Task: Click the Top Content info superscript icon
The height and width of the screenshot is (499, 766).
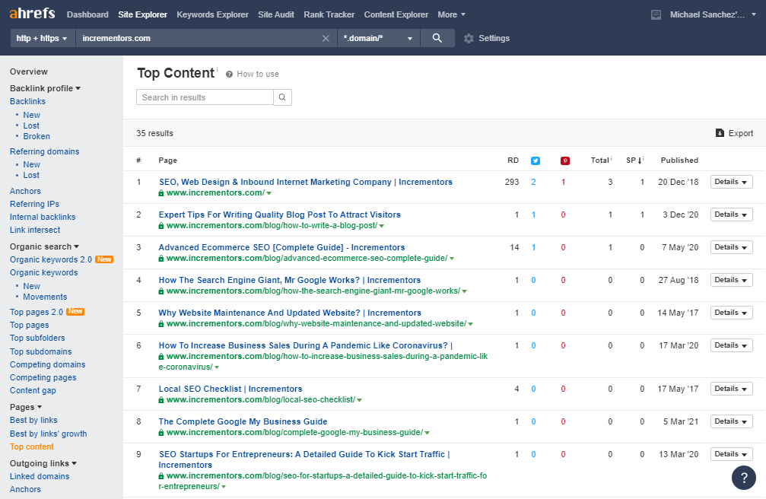Action: point(218,69)
